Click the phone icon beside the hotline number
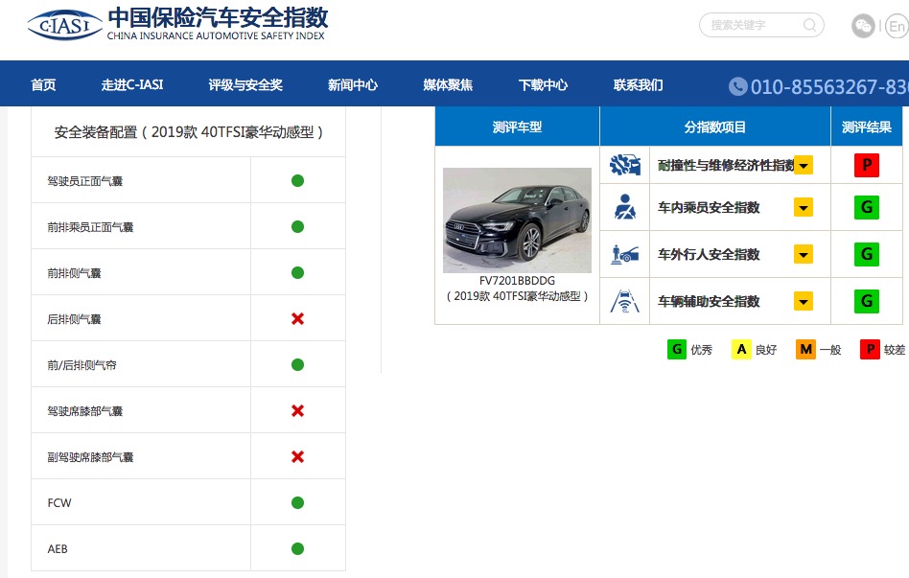Viewport: 909px width, 578px height. click(x=737, y=86)
